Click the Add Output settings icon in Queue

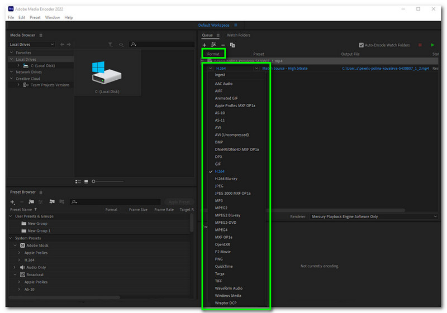(x=213, y=45)
